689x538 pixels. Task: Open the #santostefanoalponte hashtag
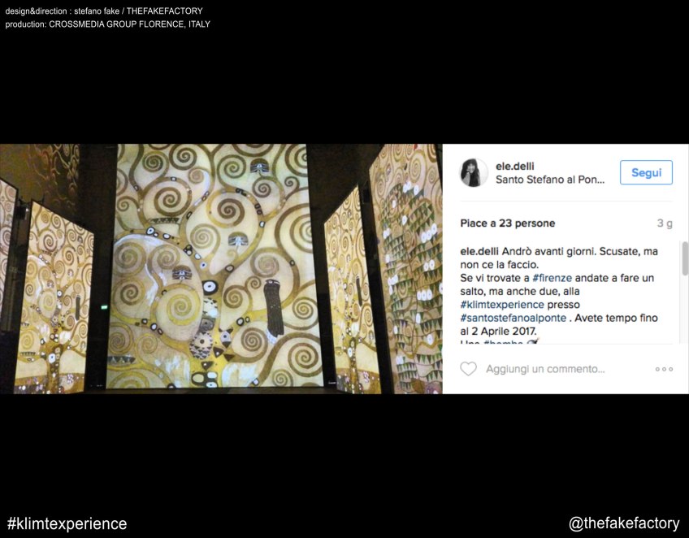coord(513,318)
